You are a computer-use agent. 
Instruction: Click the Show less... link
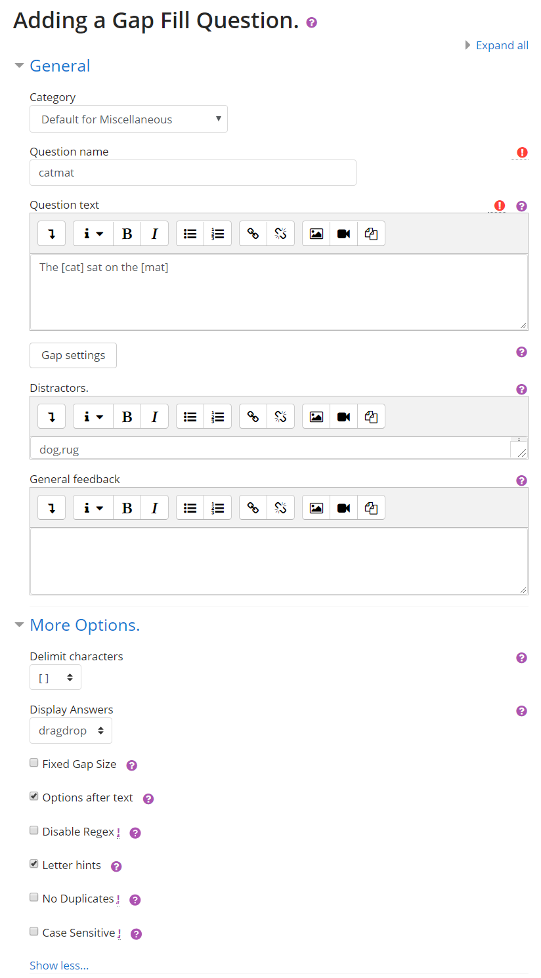click(59, 966)
